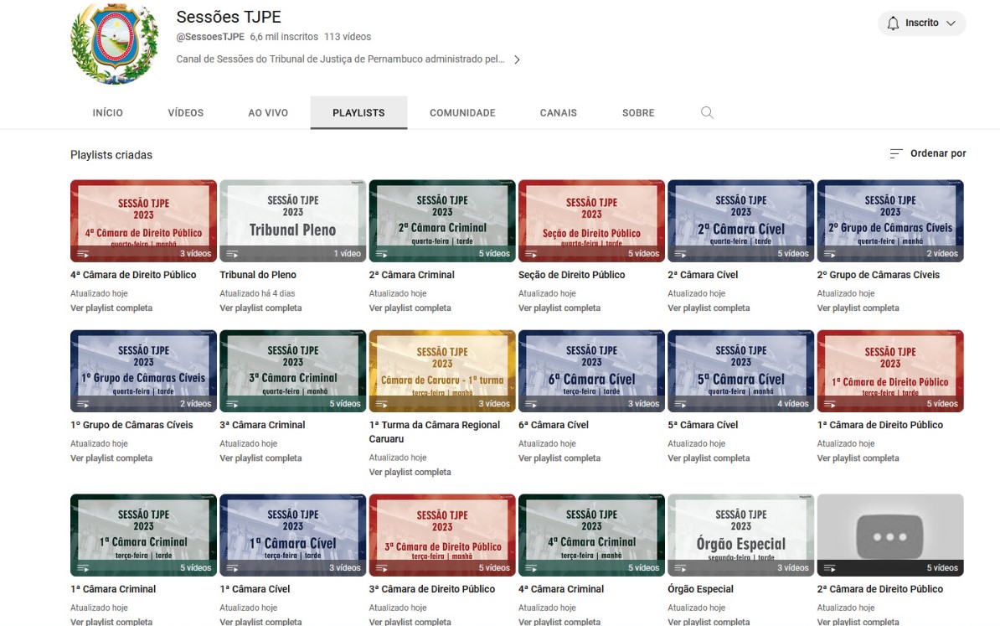Open the 2ª Câmara Criminal thumbnail
This screenshot has width=1000, height=626.
click(x=442, y=220)
